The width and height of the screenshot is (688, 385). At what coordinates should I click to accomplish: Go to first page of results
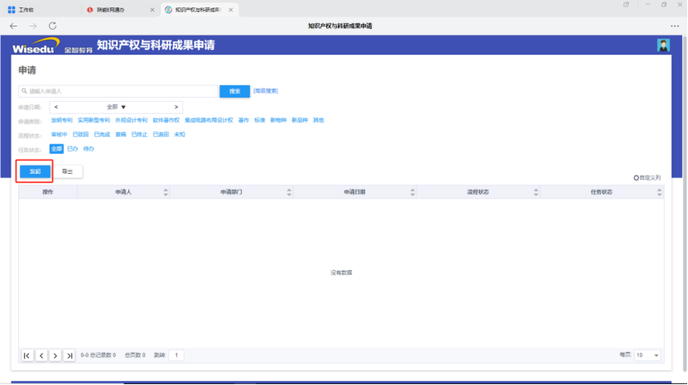[x=27, y=355]
